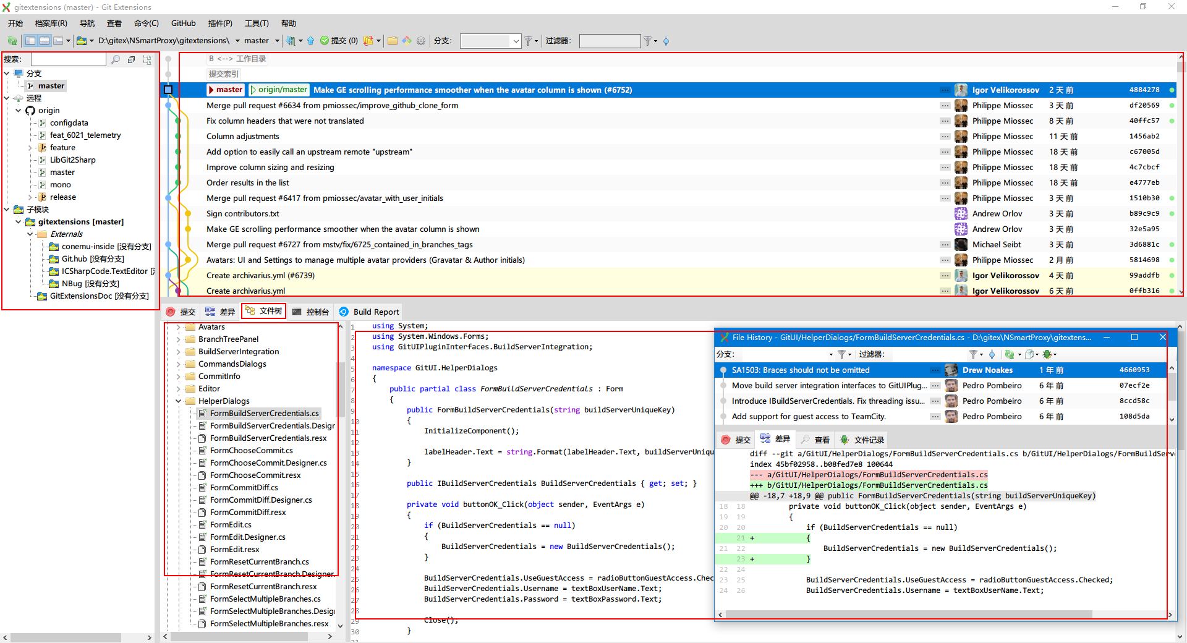Select LibGit2Sharp remote branch

(72, 160)
